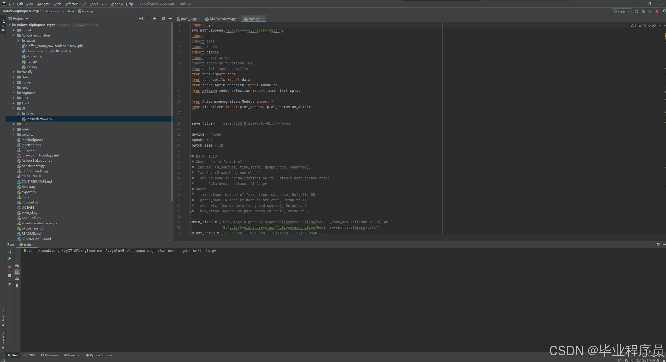666x362 pixels.
Task: Open the Python Console tool window
Action: click(x=99, y=355)
